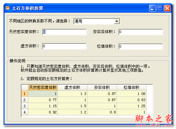
Task: Click cell 1.3 in row 1
Action: pos(72,94)
